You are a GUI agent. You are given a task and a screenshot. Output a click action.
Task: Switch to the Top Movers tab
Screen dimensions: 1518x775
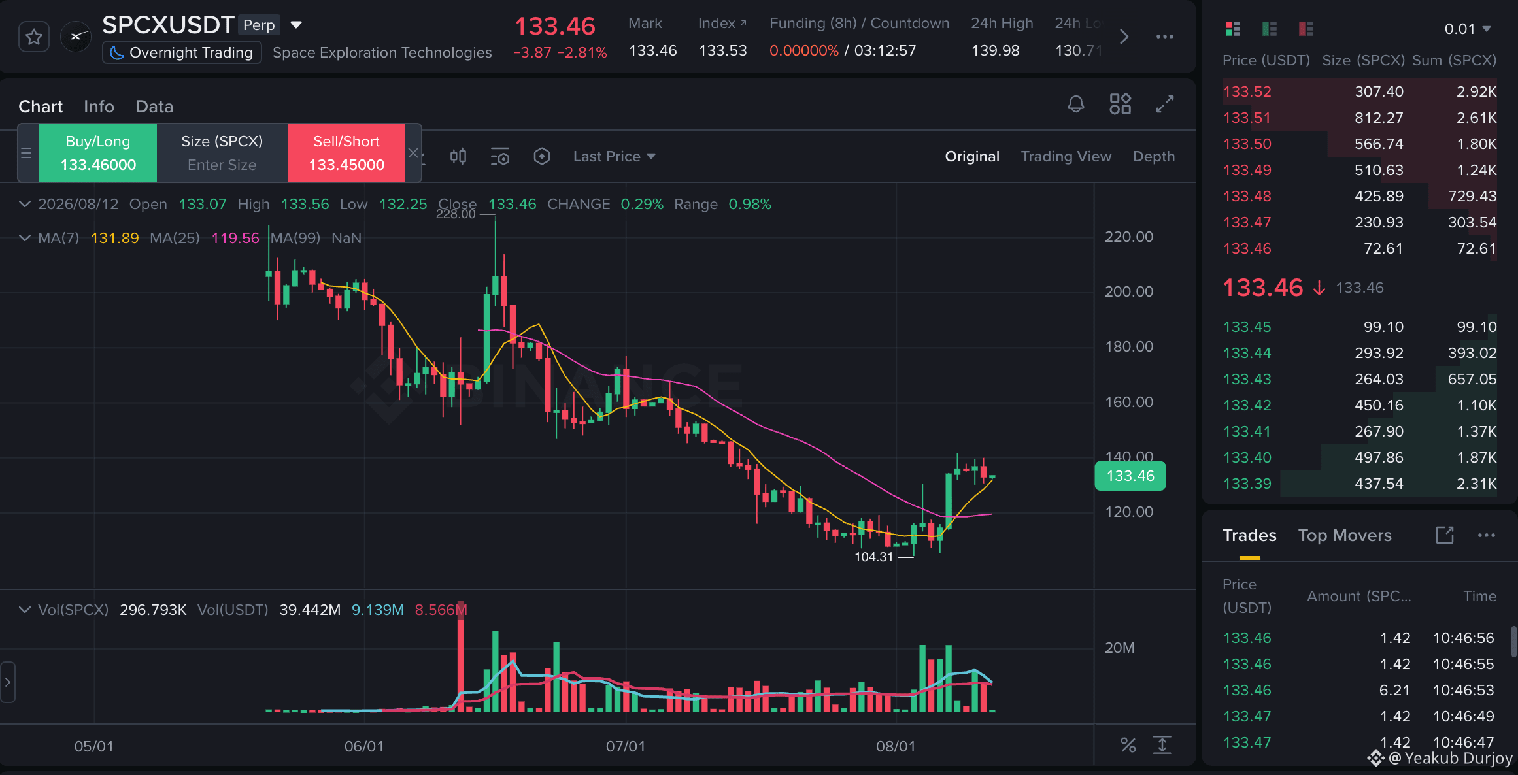pyautogui.click(x=1345, y=535)
